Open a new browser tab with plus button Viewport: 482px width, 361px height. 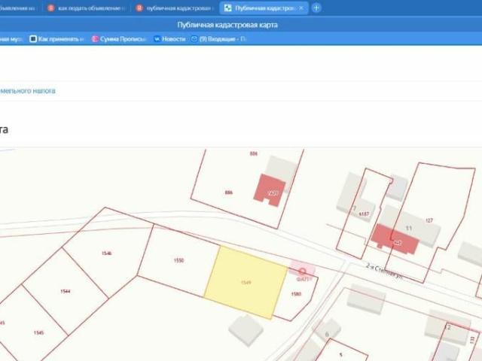click(x=316, y=8)
